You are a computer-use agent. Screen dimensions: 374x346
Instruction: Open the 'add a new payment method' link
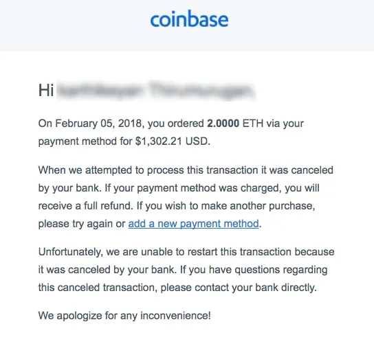point(193,224)
